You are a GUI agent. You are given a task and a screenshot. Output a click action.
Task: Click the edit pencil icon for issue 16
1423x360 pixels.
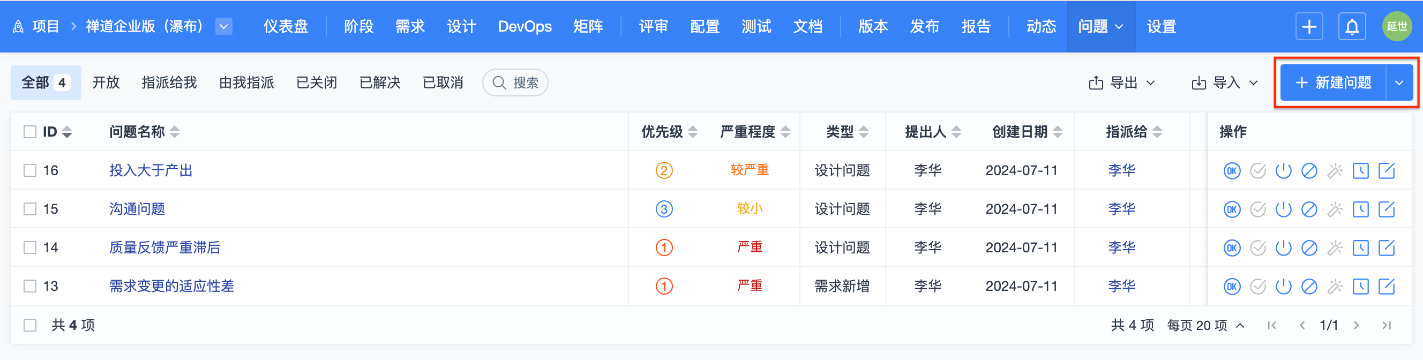pos(1387,170)
